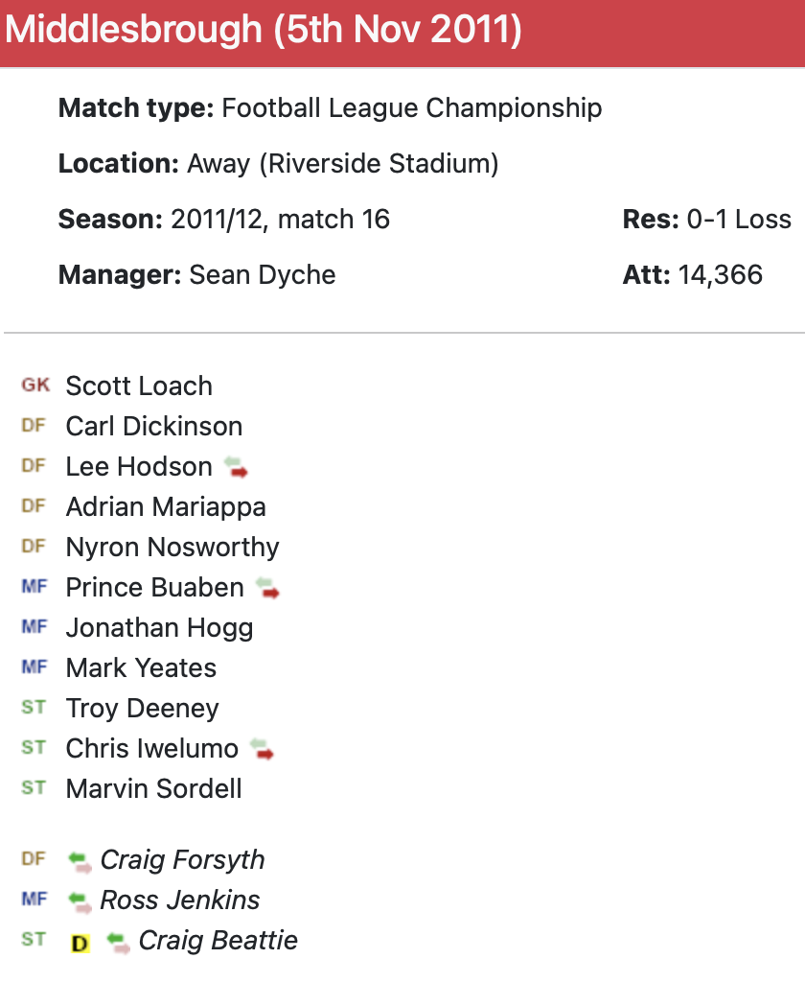Click substitution arrows icon before Craig Beattie

tap(118, 942)
